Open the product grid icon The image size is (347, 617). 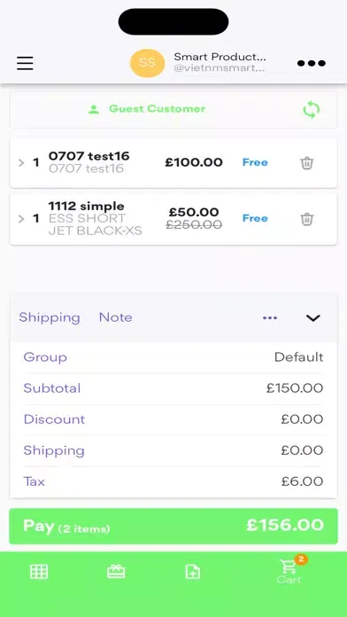[x=39, y=572]
